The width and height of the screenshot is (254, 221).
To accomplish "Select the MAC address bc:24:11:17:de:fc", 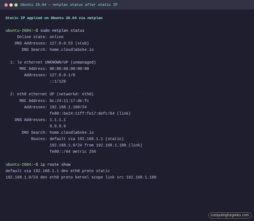I will pyautogui.click(x=69, y=100).
